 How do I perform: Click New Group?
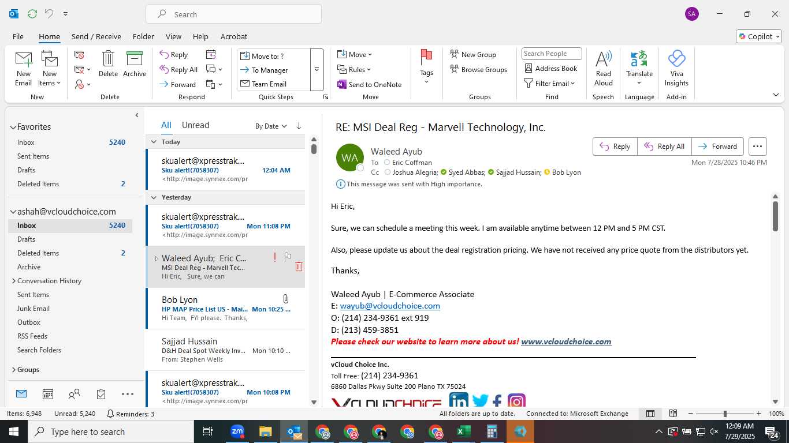pyautogui.click(x=473, y=55)
